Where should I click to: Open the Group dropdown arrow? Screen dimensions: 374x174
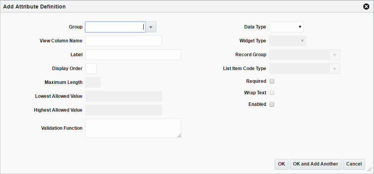(151, 27)
